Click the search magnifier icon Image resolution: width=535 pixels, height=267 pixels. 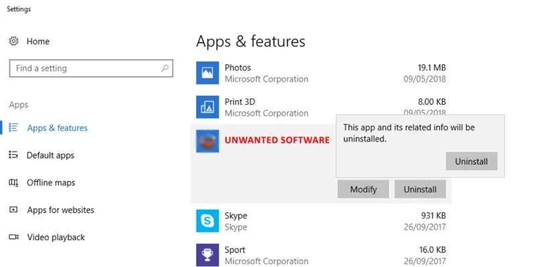tap(165, 68)
